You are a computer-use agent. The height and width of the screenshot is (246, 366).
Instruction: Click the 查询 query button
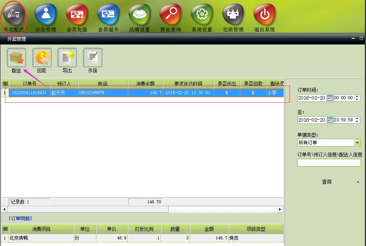coord(327,182)
